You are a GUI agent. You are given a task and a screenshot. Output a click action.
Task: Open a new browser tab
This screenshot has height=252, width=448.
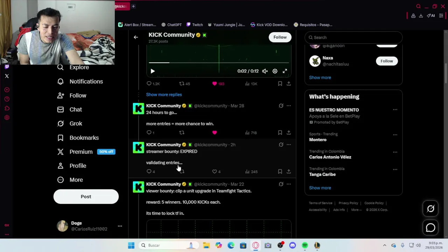(133, 6)
